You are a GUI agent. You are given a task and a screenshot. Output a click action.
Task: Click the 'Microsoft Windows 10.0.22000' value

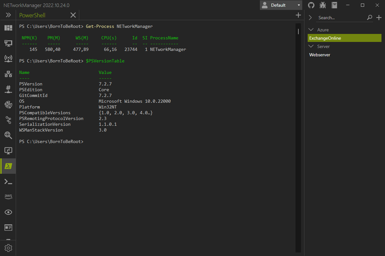point(135,101)
